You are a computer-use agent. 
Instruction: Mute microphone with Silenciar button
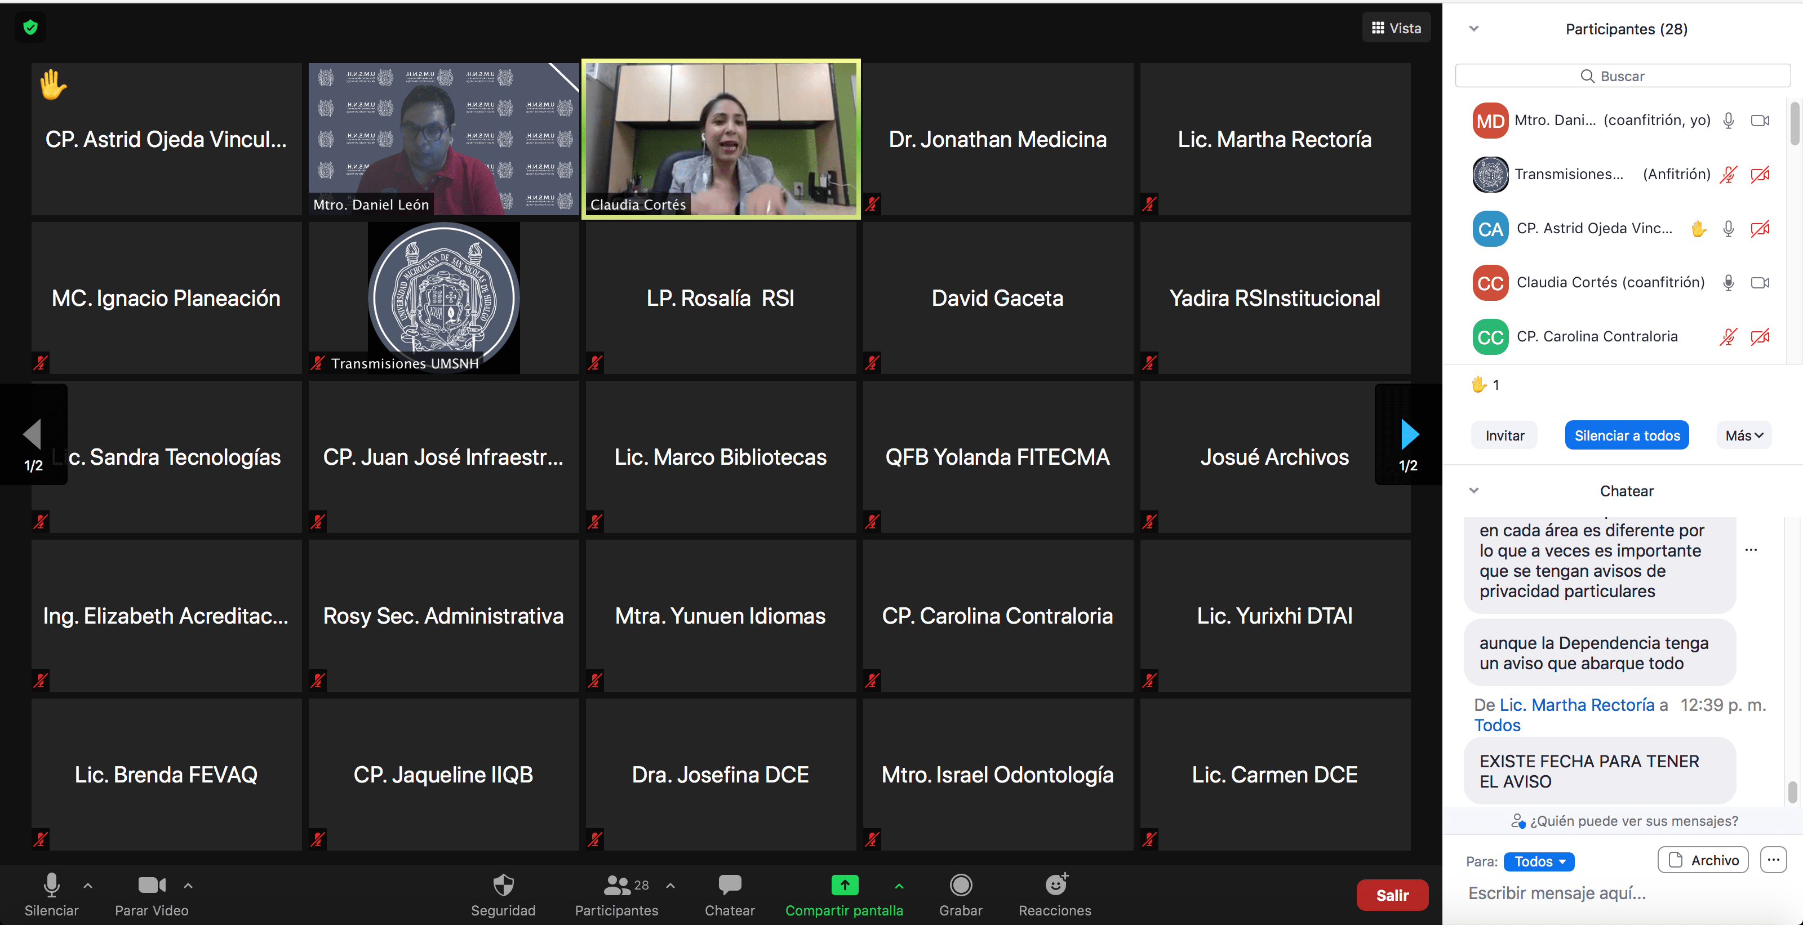(51, 894)
